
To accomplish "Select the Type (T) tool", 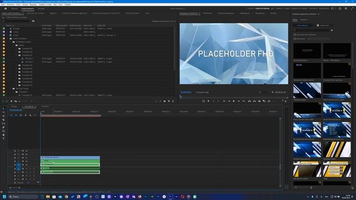I will tap(3, 138).
